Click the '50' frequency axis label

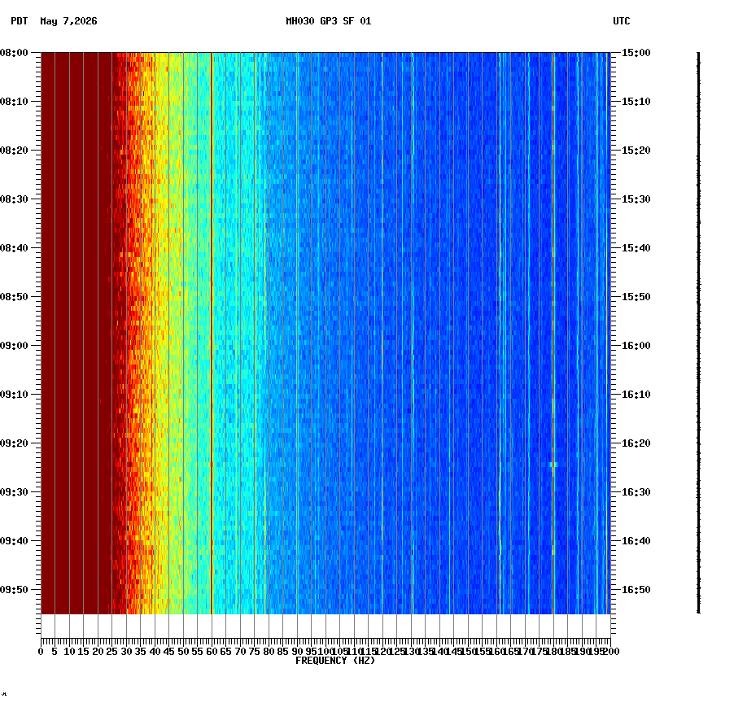(x=183, y=652)
